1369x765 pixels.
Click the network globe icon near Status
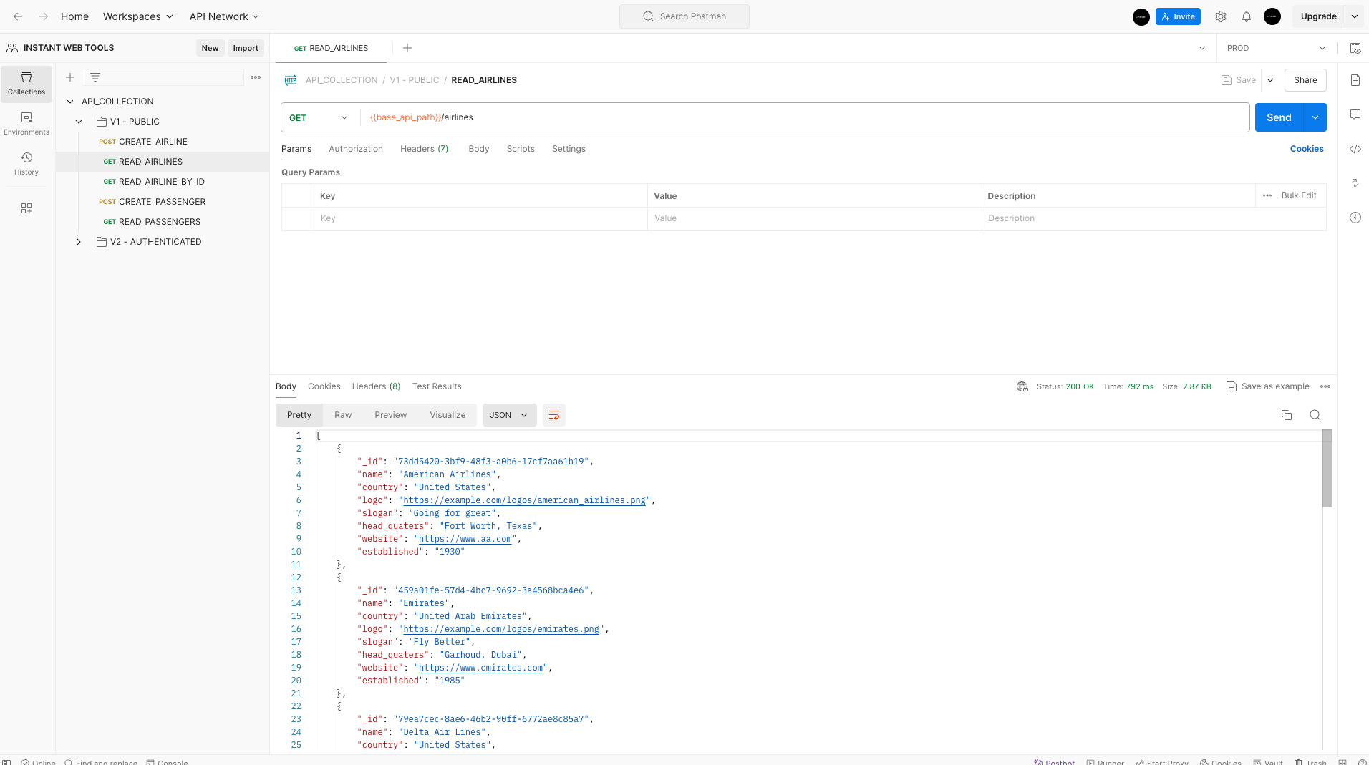click(1022, 386)
